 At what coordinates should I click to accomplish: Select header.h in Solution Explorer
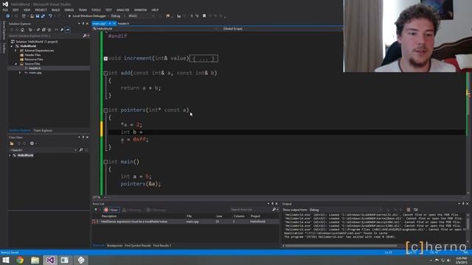click(35, 68)
